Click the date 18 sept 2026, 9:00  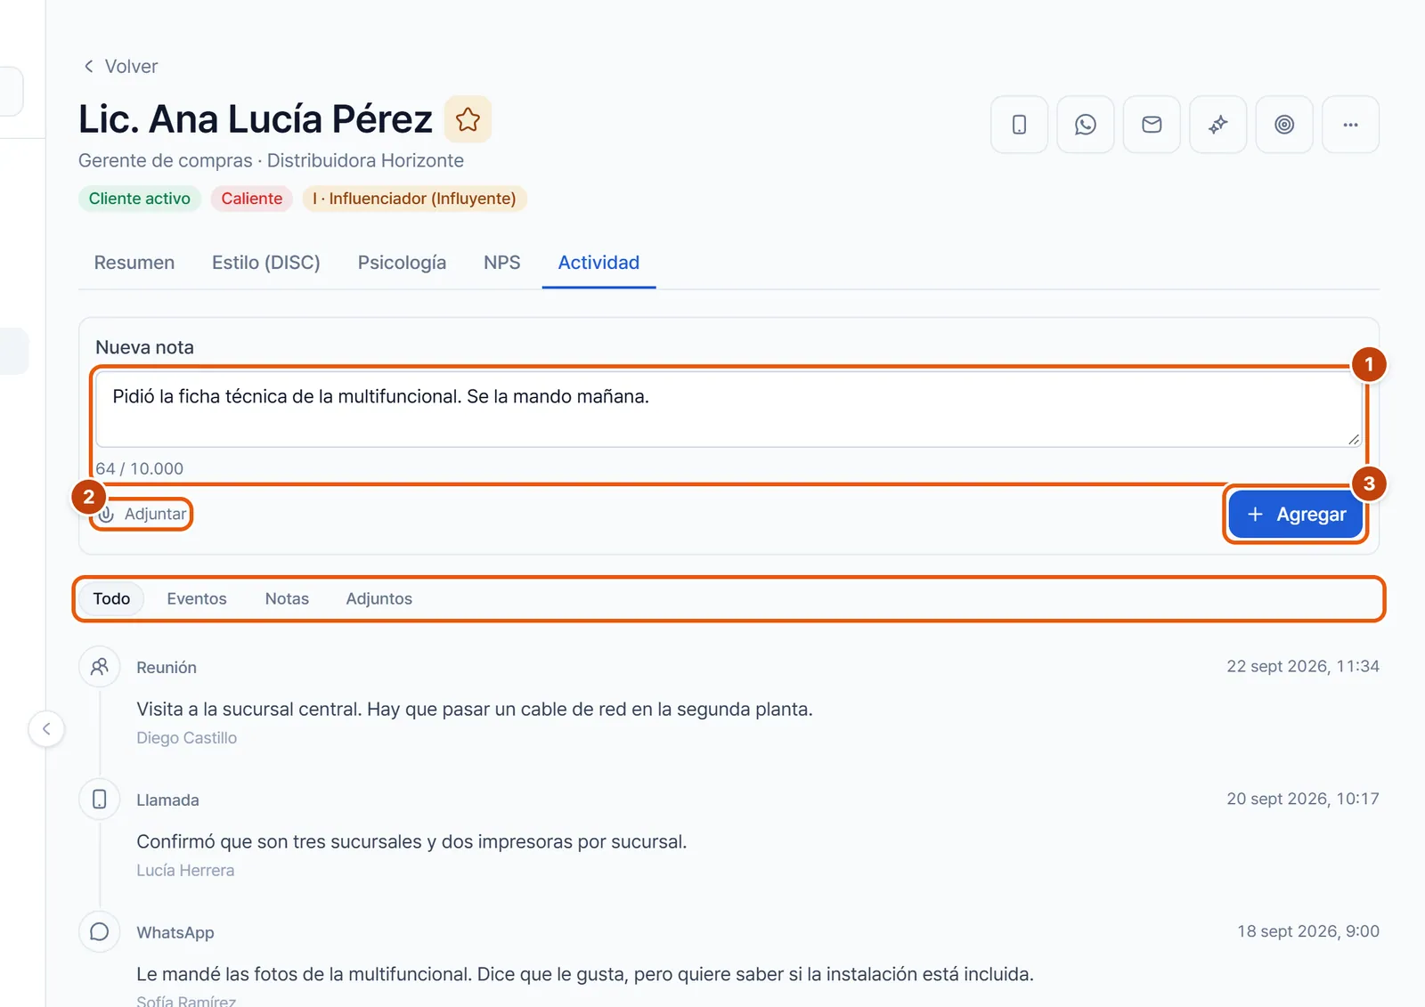pos(1308,931)
